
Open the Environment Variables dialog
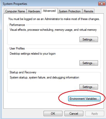(84, 99)
